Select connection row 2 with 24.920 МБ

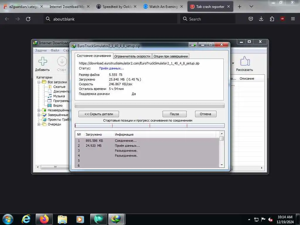(x=147, y=146)
